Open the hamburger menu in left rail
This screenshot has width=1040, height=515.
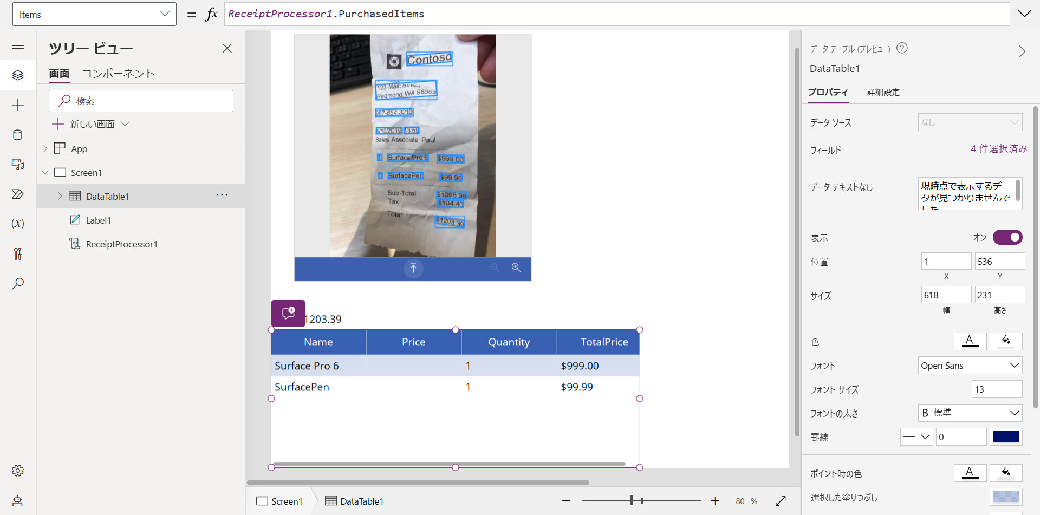pyautogui.click(x=18, y=46)
